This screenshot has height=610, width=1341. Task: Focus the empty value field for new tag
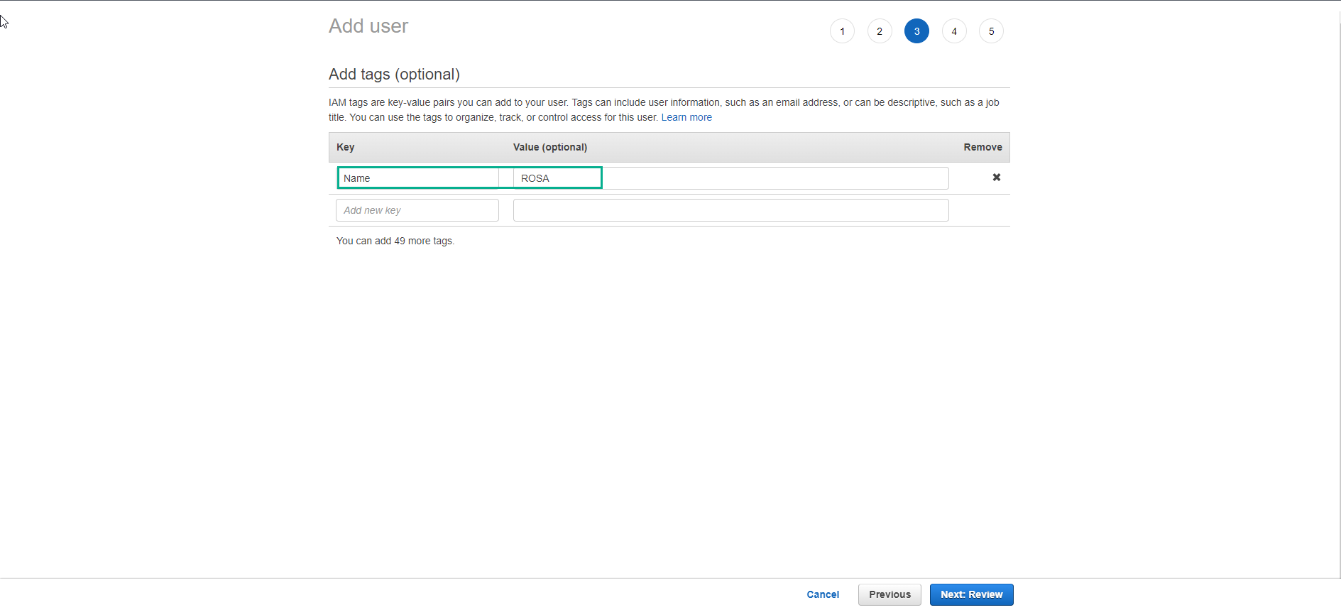[730, 210]
